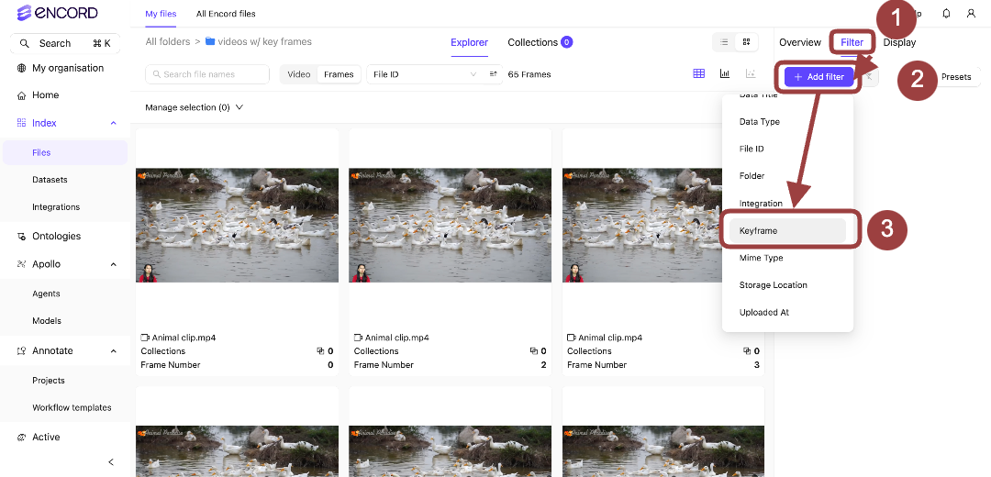Open Files in the sidebar
This screenshot has height=477, width=991.
pyautogui.click(x=65, y=152)
